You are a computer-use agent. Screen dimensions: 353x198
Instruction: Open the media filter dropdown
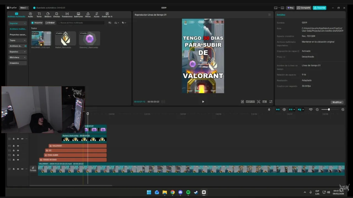click(124, 23)
